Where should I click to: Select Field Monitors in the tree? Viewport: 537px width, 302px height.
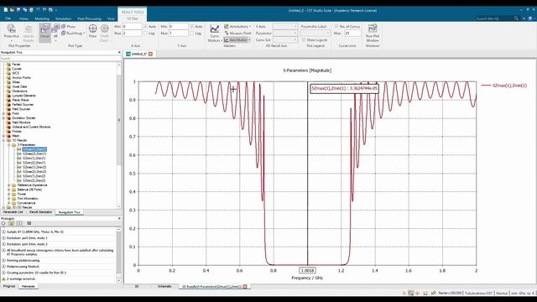pyautogui.click(x=21, y=122)
